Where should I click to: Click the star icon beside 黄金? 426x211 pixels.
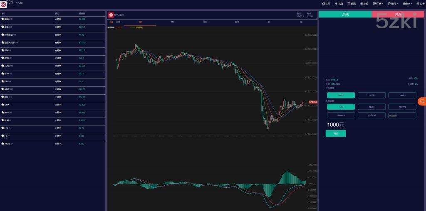point(2,27)
